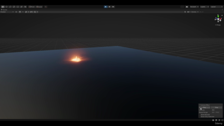The image size is (224, 126).
Task: Open the Account dropdown
Action: tap(194, 7)
